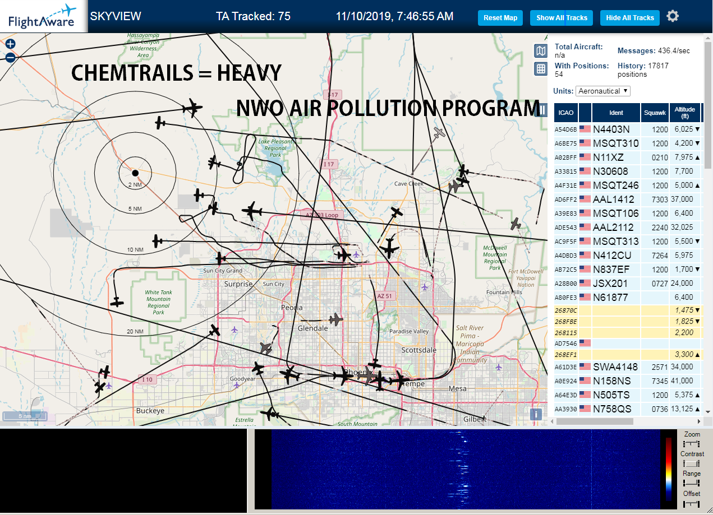Click US flag in N4403N row
The image size is (713, 515).
pos(585,129)
